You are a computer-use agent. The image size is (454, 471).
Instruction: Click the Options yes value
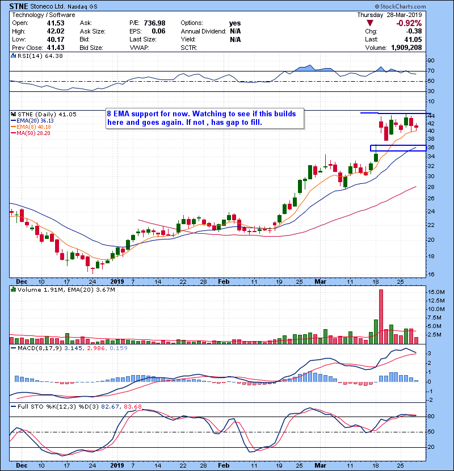pos(235,23)
